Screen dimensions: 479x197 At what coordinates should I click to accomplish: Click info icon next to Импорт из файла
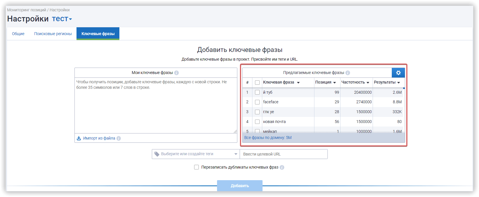[119, 138]
